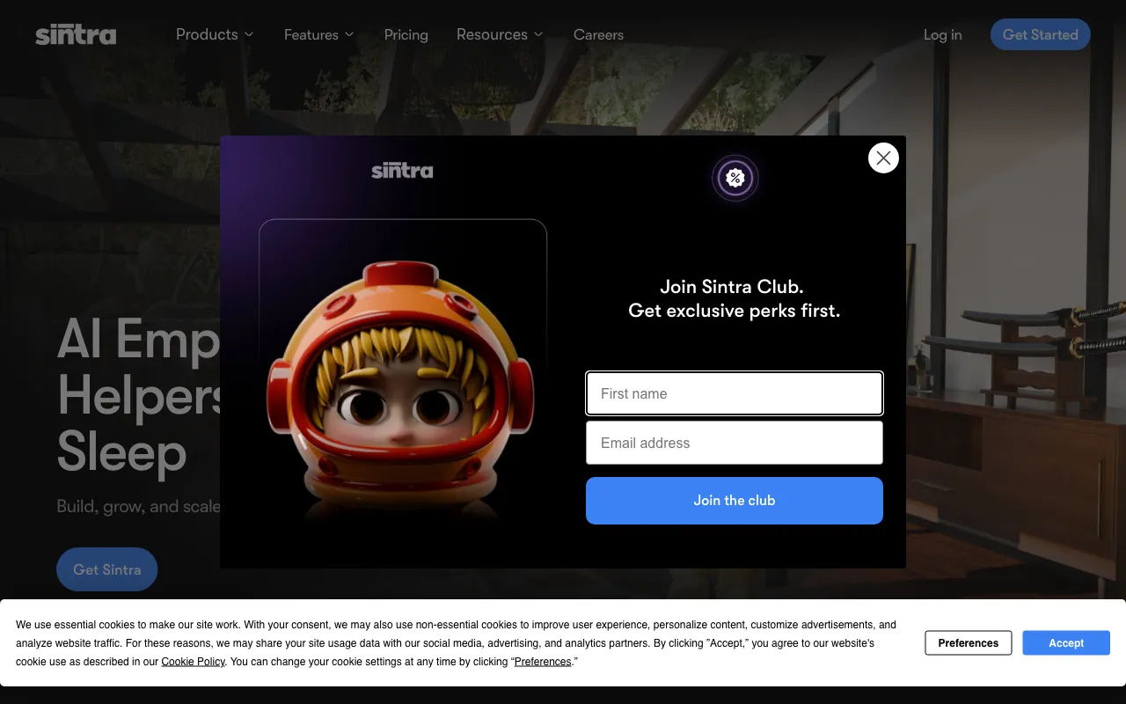Open the Cookie Policy link
Screen dimensions: 1126x704
[x=194, y=662]
